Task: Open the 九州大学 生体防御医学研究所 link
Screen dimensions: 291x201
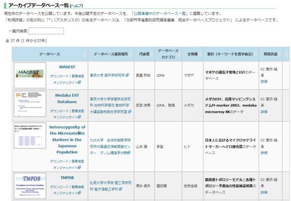Action: point(110,147)
